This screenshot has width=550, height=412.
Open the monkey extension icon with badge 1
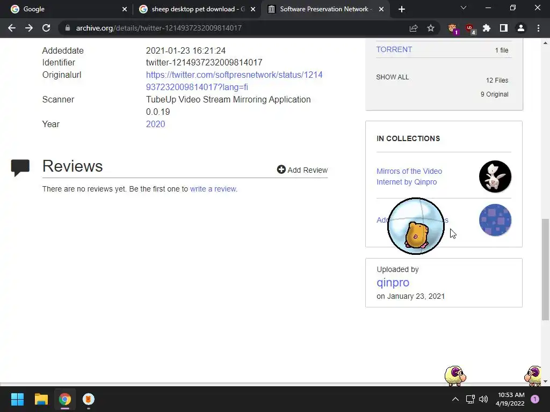pyautogui.click(x=453, y=28)
